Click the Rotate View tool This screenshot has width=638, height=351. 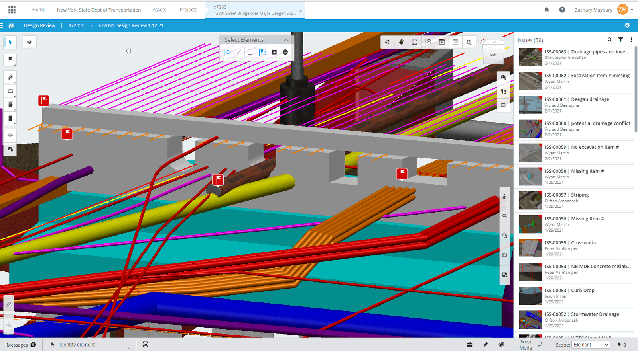pos(387,42)
